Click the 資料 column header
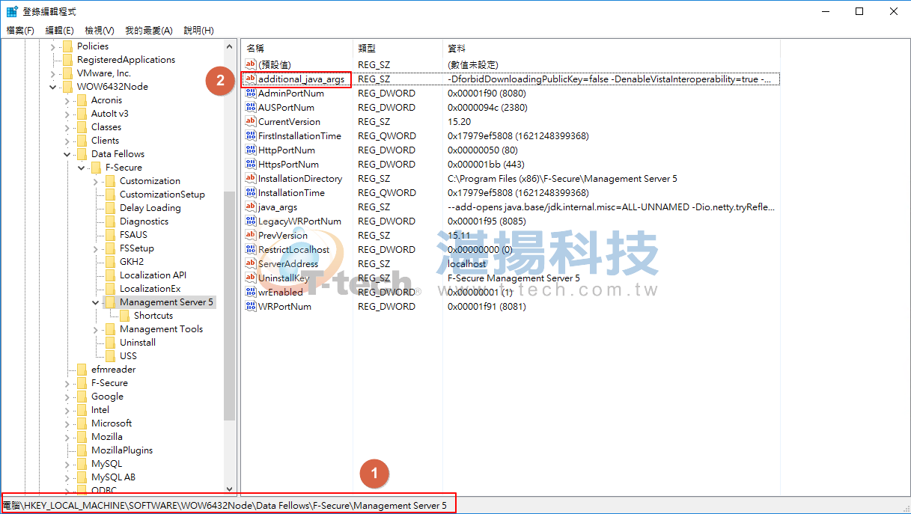Screen dimensions: 911x514 (x=611, y=48)
